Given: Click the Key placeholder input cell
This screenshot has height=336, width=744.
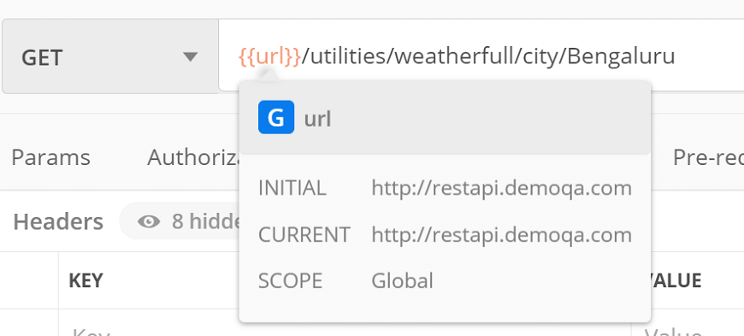Looking at the screenshot, I should (345, 327).
